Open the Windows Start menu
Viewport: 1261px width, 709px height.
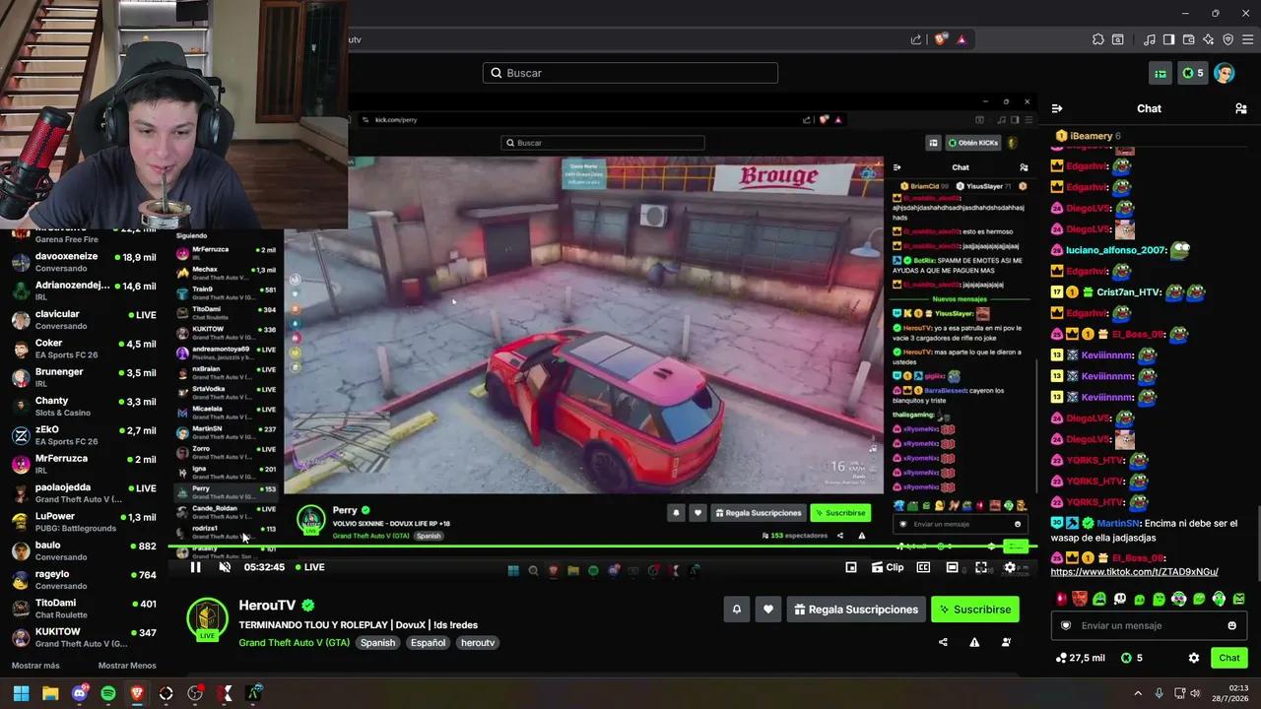click(x=21, y=693)
